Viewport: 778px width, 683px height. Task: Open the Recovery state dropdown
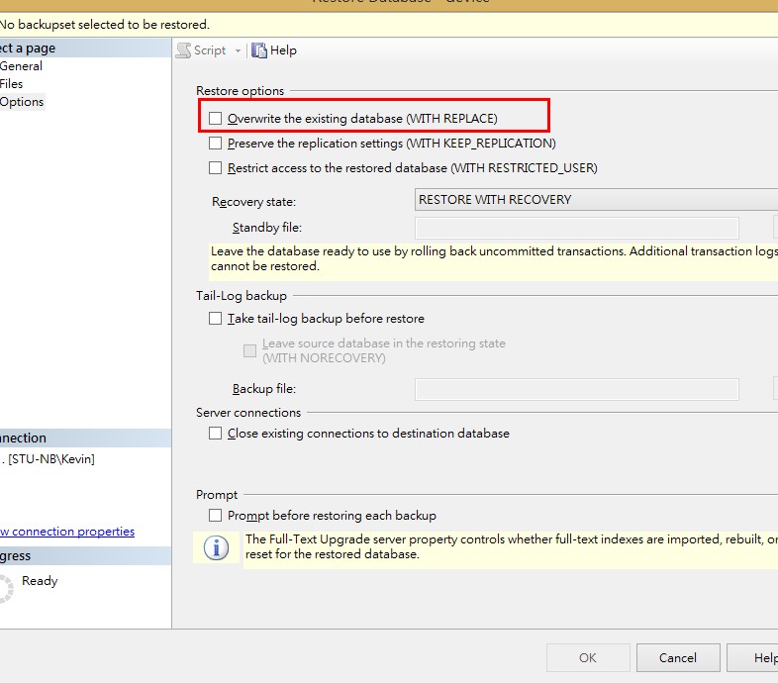pyautogui.click(x=596, y=200)
